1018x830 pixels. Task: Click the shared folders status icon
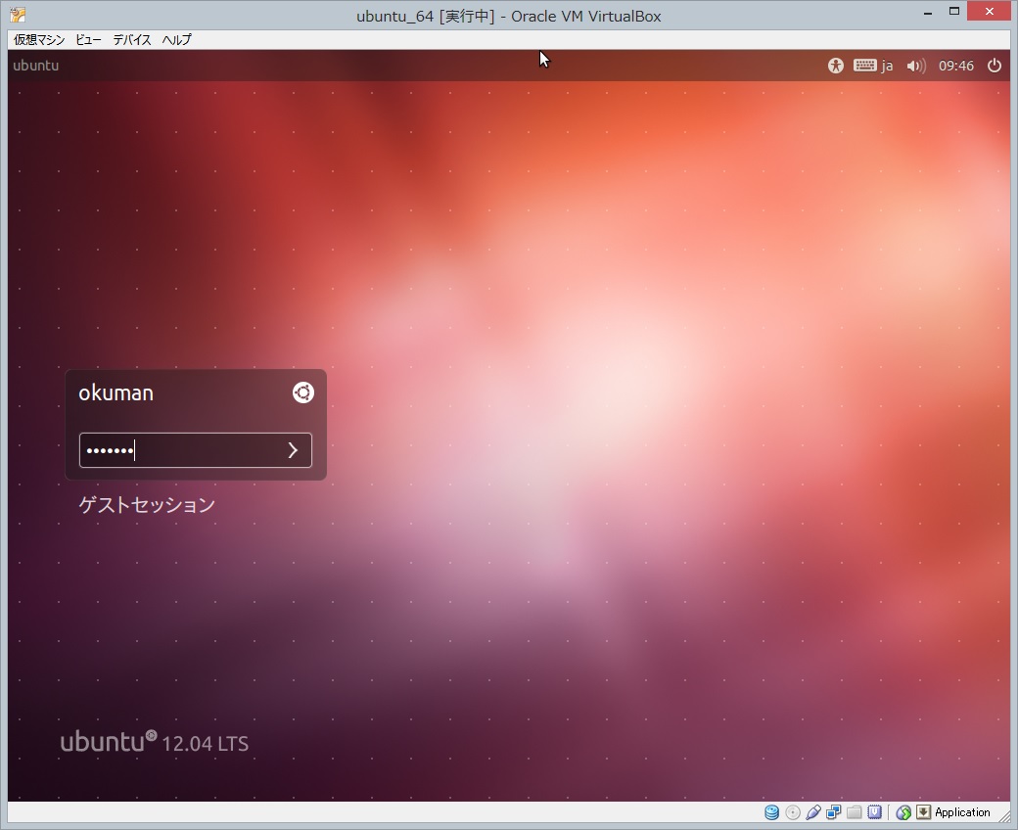click(x=855, y=812)
